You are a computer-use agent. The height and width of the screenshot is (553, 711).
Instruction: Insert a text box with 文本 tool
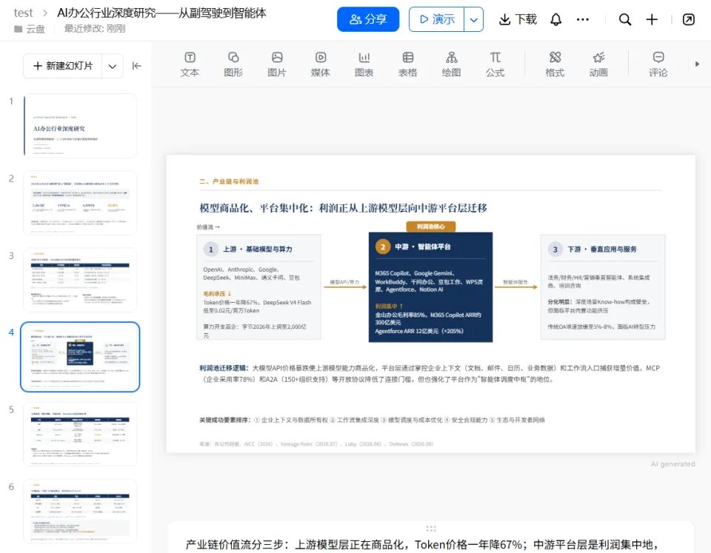pyautogui.click(x=190, y=64)
